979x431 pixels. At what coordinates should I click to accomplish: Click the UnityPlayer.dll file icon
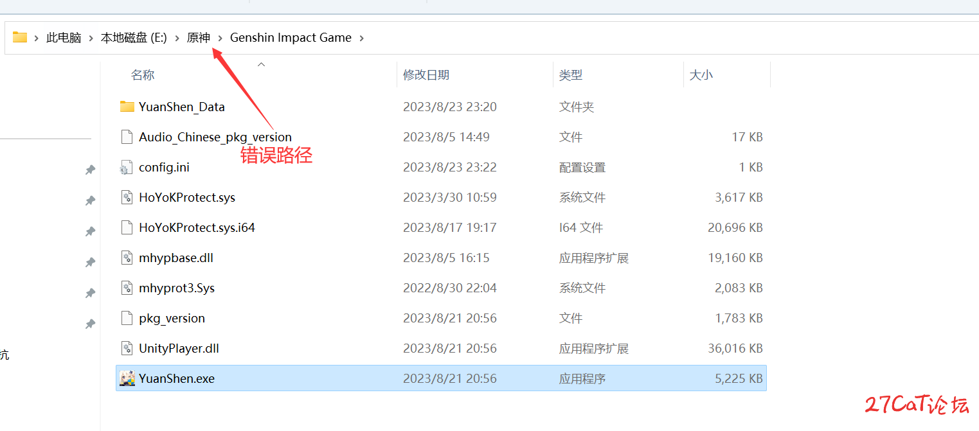click(127, 348)
